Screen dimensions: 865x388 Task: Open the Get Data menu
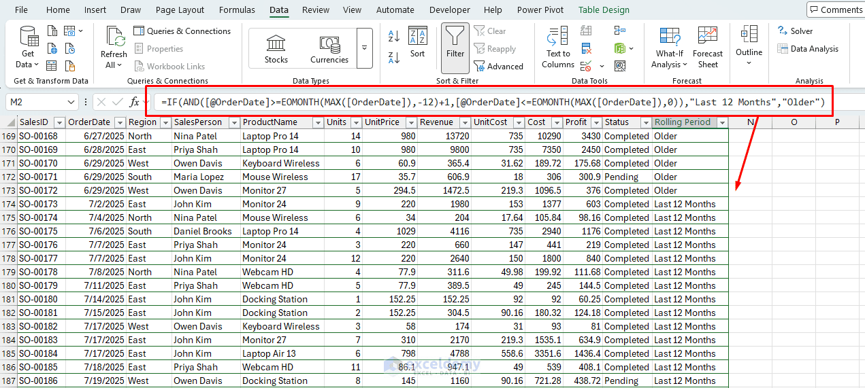pos(28,46)
